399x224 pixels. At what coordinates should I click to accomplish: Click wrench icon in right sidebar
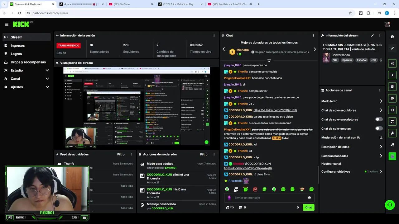(392, 133)
